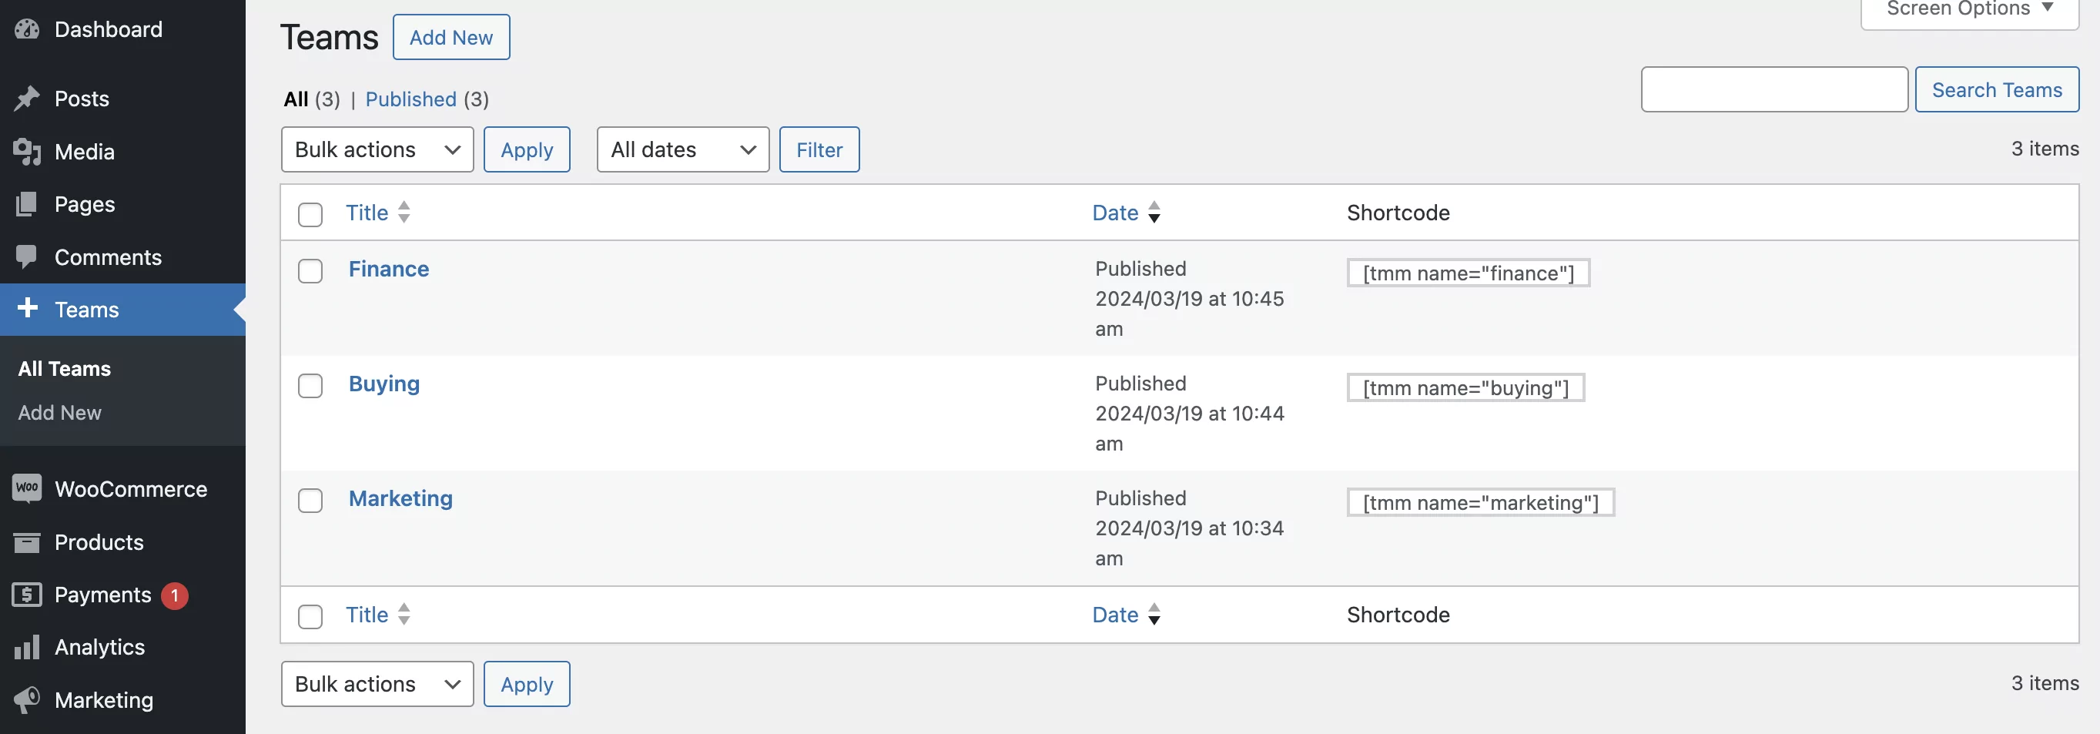
Task: Sort by Title using header arrows
Action: (x=404, y=212)
